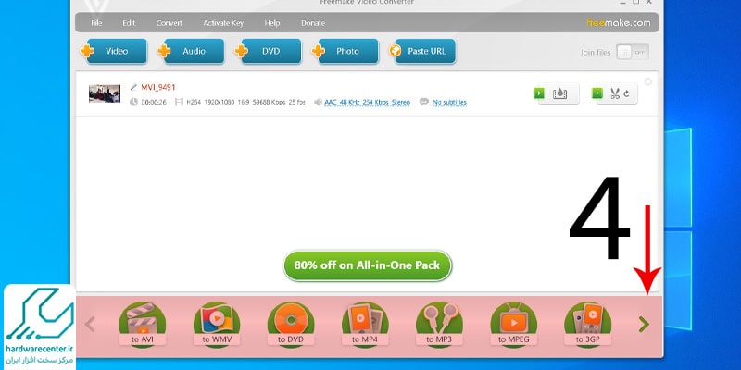Choose the to AVI format icon
The image size is (741, 370).
click(x=142, y=326)
